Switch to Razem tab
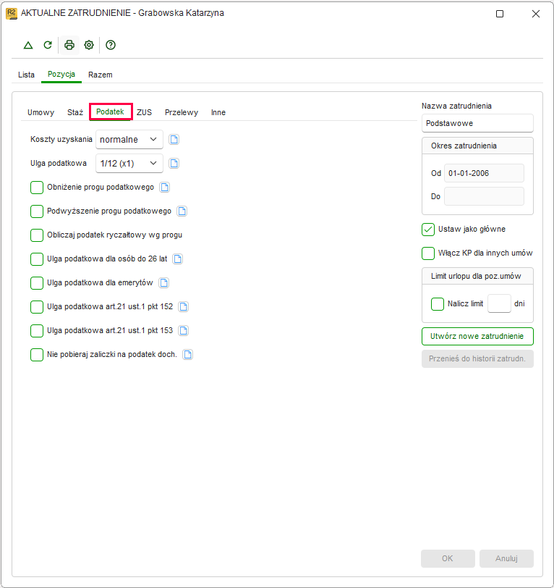Viewport: 554px width, 588px height. (x=101, y=75)
